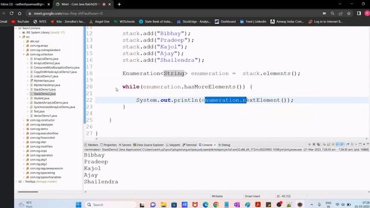Screen dimensions: 370x208
Task: Open the Markers tab
Action: pyautogui.click(x=91, y=145)
